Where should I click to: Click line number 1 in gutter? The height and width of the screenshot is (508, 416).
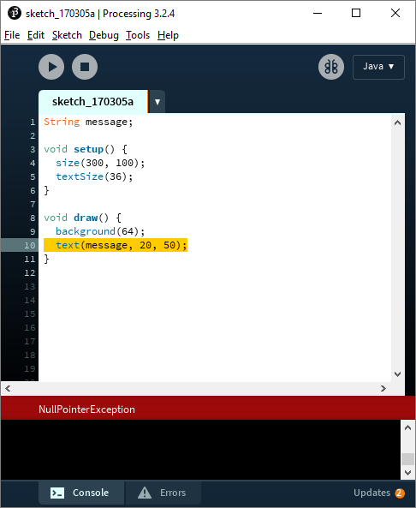pyautogui.click(x=33, y=123)
